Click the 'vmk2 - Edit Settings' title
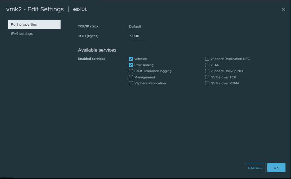This screenshot has height=179, width=291. point(35,9)
